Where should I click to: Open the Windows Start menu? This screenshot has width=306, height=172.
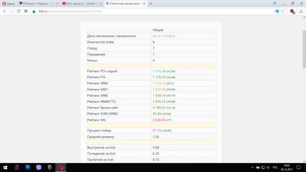5,168
